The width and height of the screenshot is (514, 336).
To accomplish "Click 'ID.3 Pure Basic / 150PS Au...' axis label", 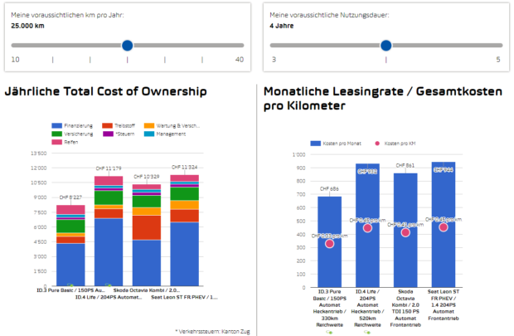I will coord(70,290).
